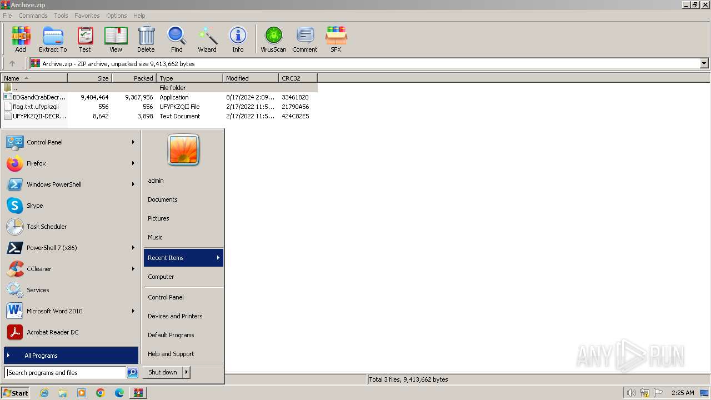Expand PowerShell 7 (x86) submenu arrow
The image size is (711, 400).
click(133, 248)
